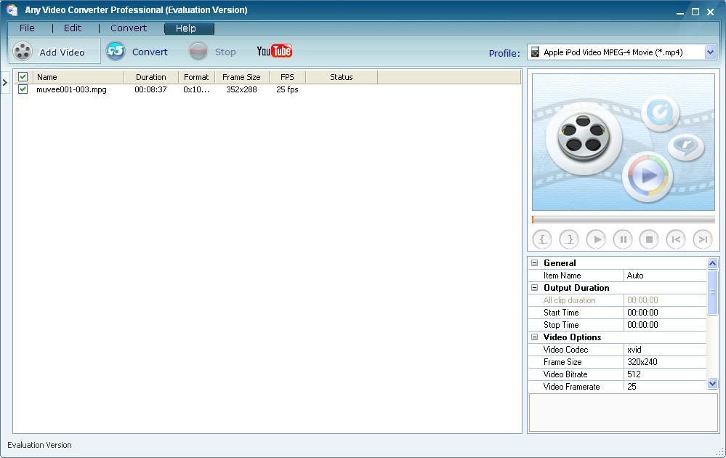
Task: Sort the list by Duration column
Action: coord(151,77)
